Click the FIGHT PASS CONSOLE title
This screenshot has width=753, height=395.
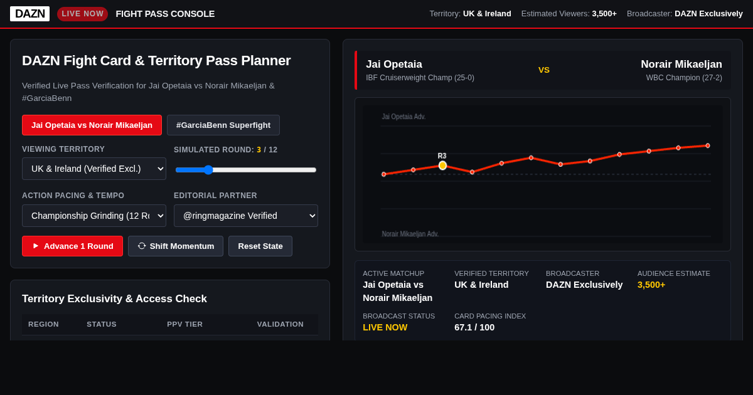click(x=165, y=14)
